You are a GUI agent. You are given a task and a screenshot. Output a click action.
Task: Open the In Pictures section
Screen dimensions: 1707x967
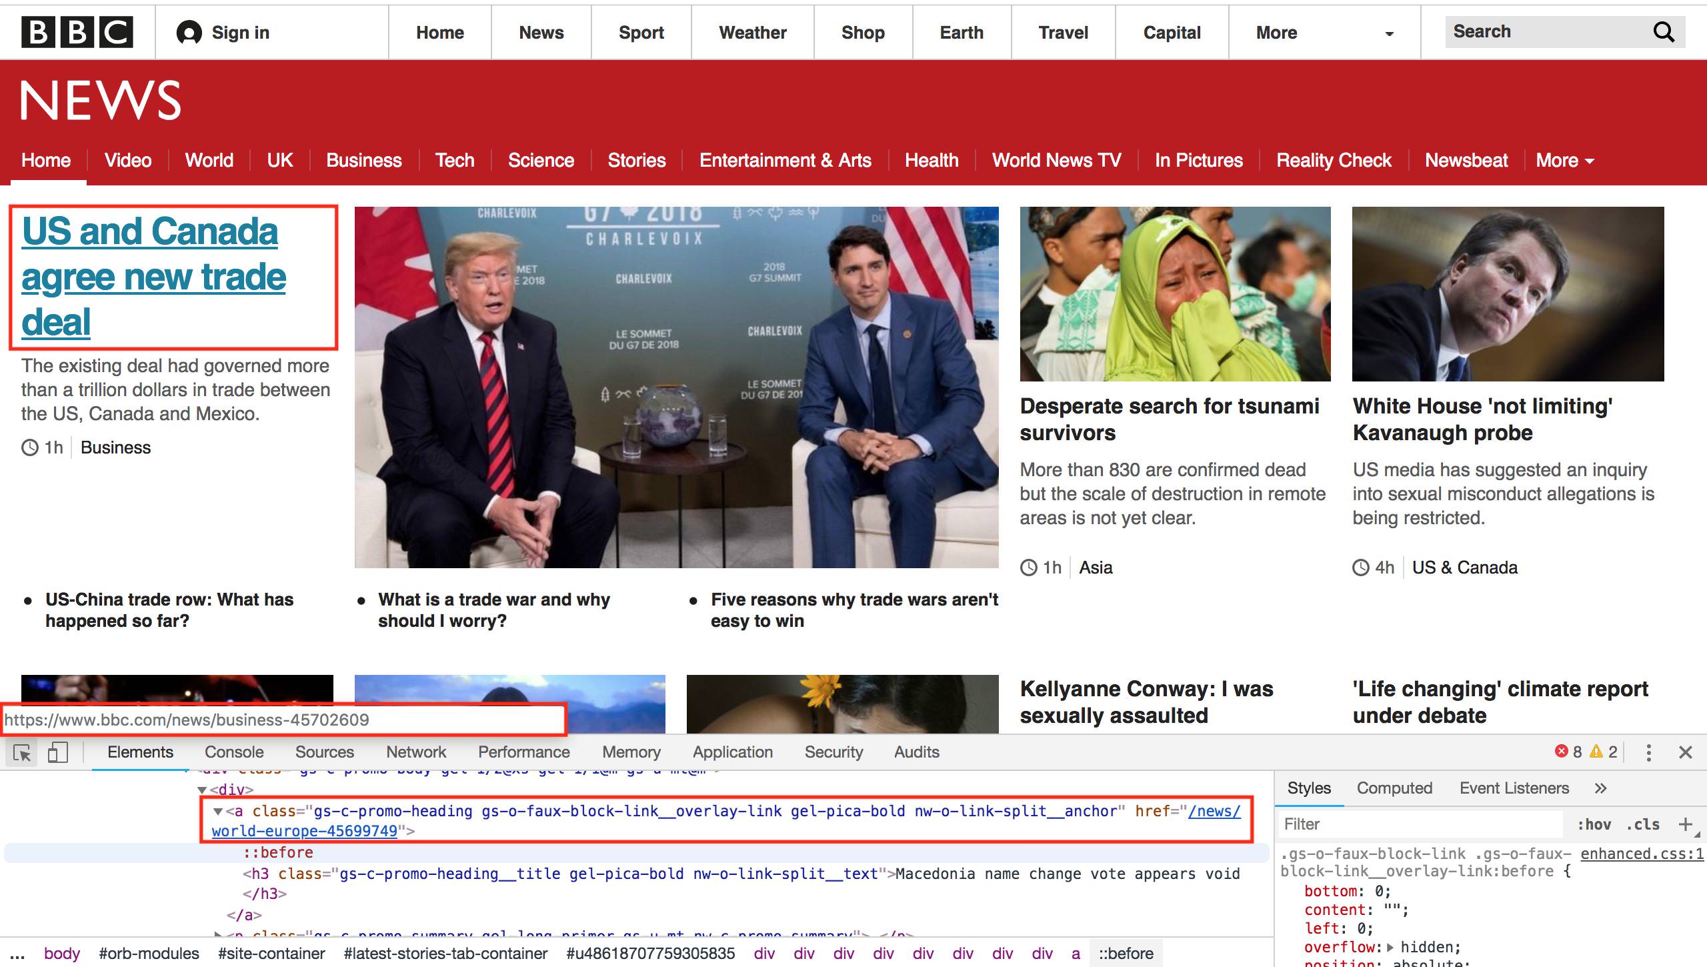pyautogui.click(x=1199, y=161)
